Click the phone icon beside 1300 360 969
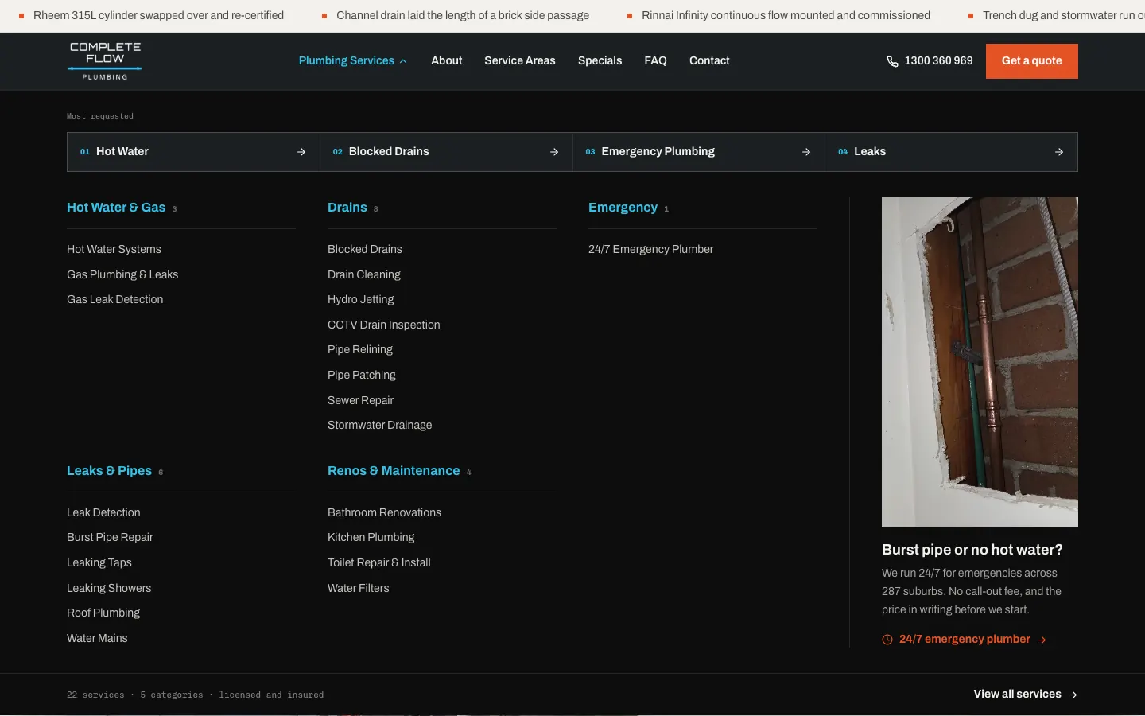The height and width of the screenshot is (716, 1145). (892, 61)
